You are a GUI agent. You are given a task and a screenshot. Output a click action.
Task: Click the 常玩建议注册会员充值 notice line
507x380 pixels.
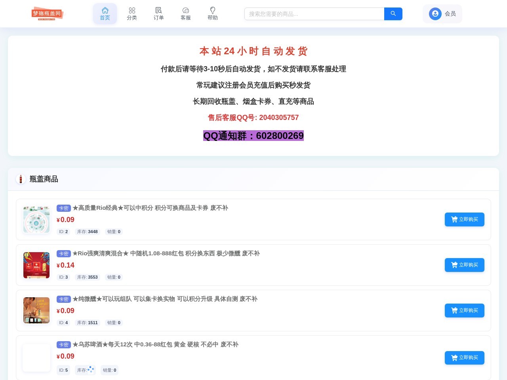click(x=253, y=85)
